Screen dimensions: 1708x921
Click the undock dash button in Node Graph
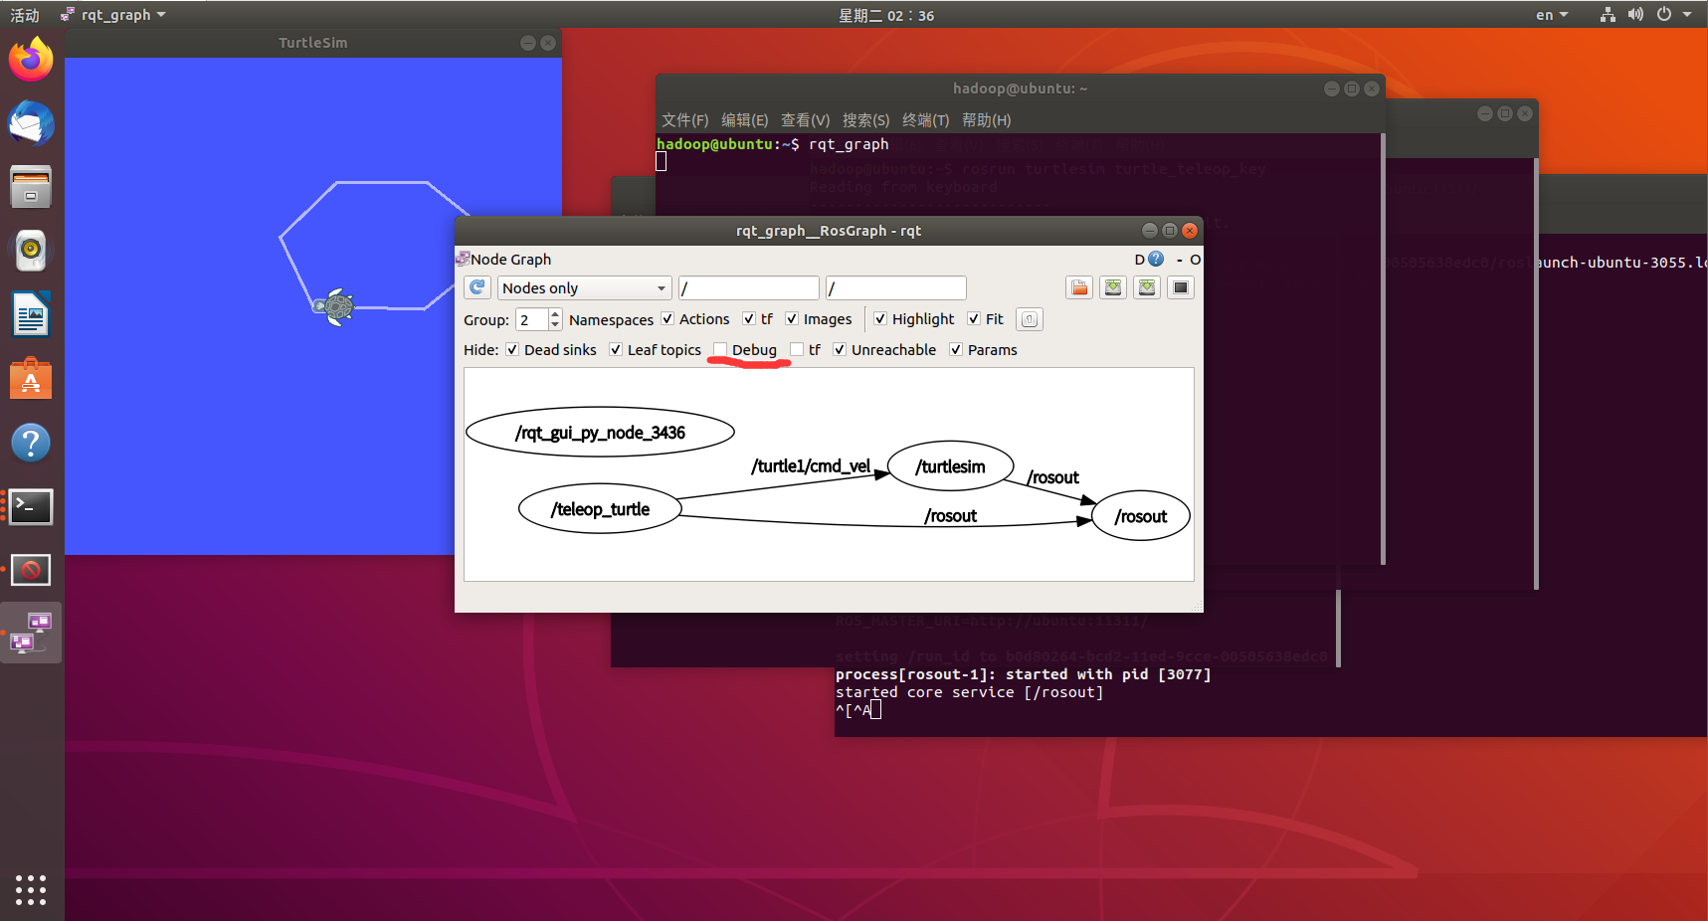(x=1180, y=260)
